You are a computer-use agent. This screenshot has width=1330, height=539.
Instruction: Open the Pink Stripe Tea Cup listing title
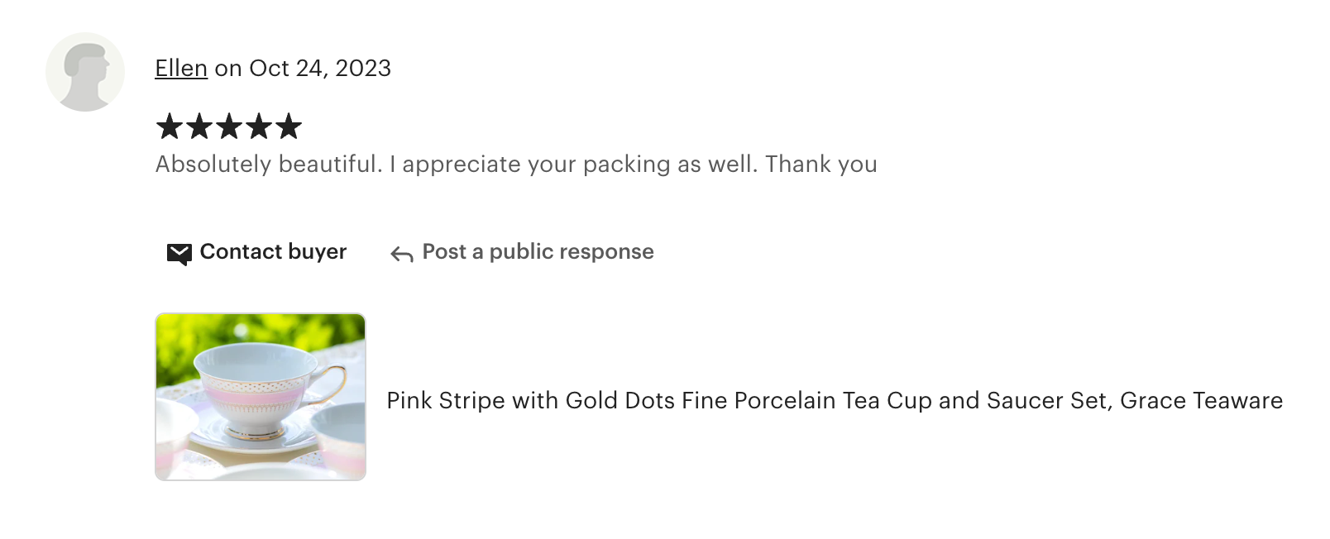tap(834, 401)
